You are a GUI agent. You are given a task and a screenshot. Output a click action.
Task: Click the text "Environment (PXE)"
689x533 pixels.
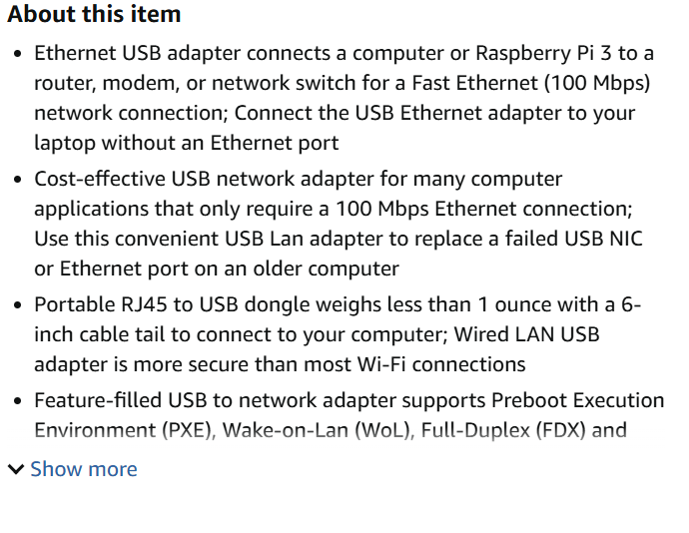(122, 431)
